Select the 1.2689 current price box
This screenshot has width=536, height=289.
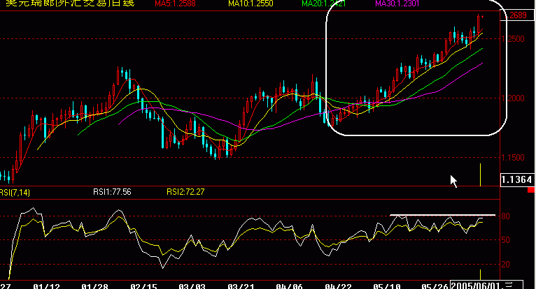pyautogui.click(x=517, y=15)
